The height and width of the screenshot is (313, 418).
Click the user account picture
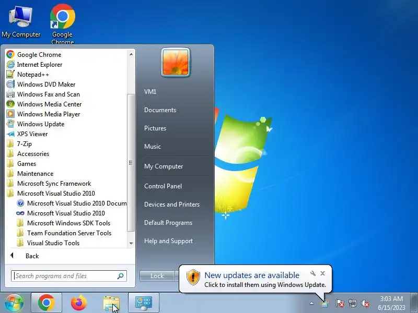point(176,62)
